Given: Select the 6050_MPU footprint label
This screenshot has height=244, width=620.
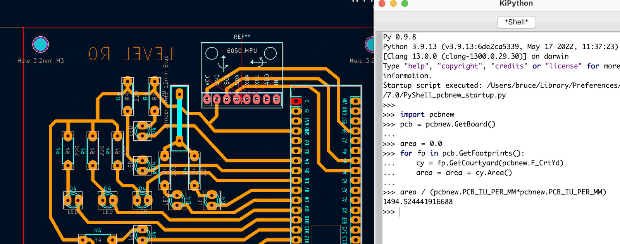Looking at the screenshot, I should click(242, 51).
